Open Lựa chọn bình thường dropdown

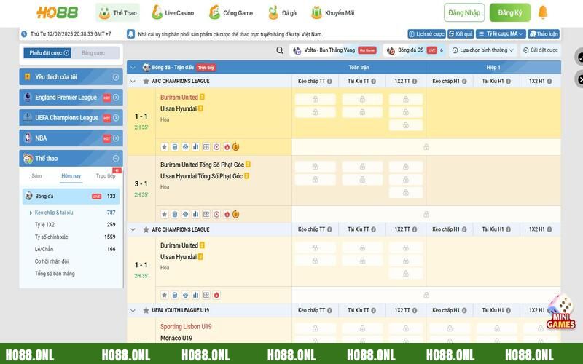pyautogui.click(x=482, y=50)
